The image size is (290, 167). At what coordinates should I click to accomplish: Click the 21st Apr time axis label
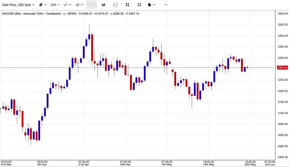pyautogui.click(x=84, y=164)
